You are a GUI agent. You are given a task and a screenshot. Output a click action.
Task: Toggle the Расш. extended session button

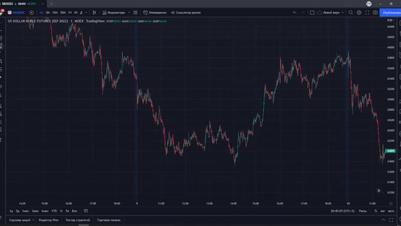point(363,211)
